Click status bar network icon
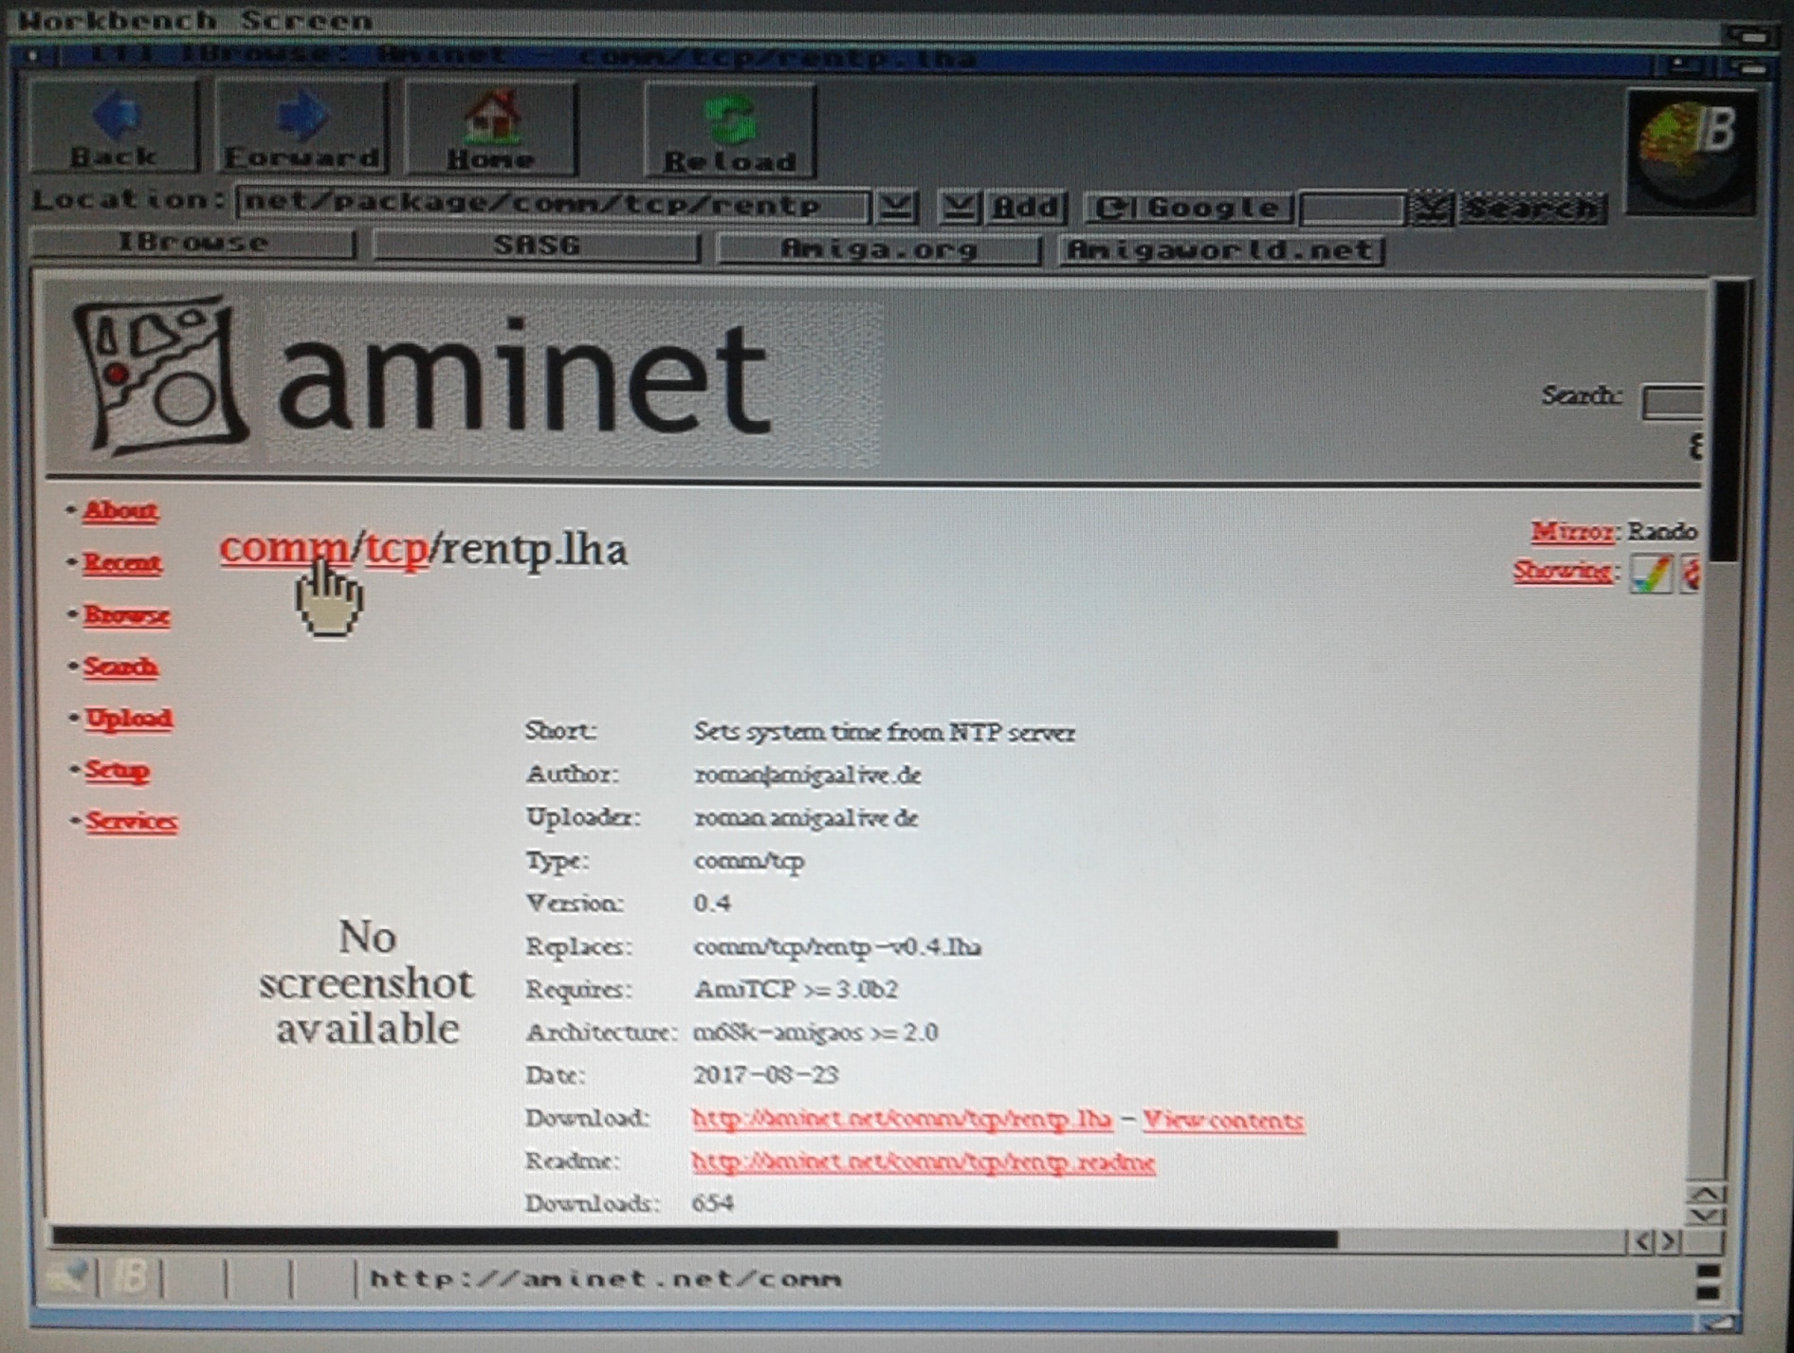 [68, 1277]
